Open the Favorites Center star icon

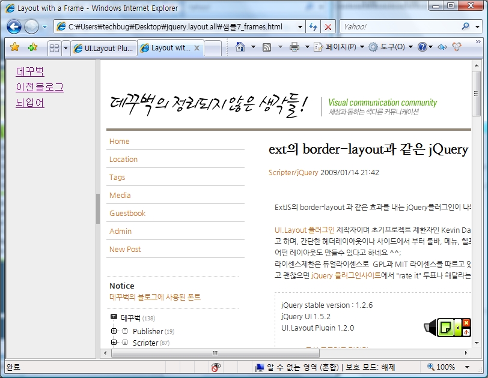pos(14,47)
